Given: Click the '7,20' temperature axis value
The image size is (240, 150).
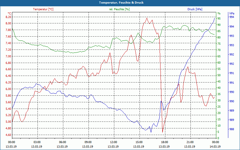Looking at the screenshot, I should coord(8,50).
